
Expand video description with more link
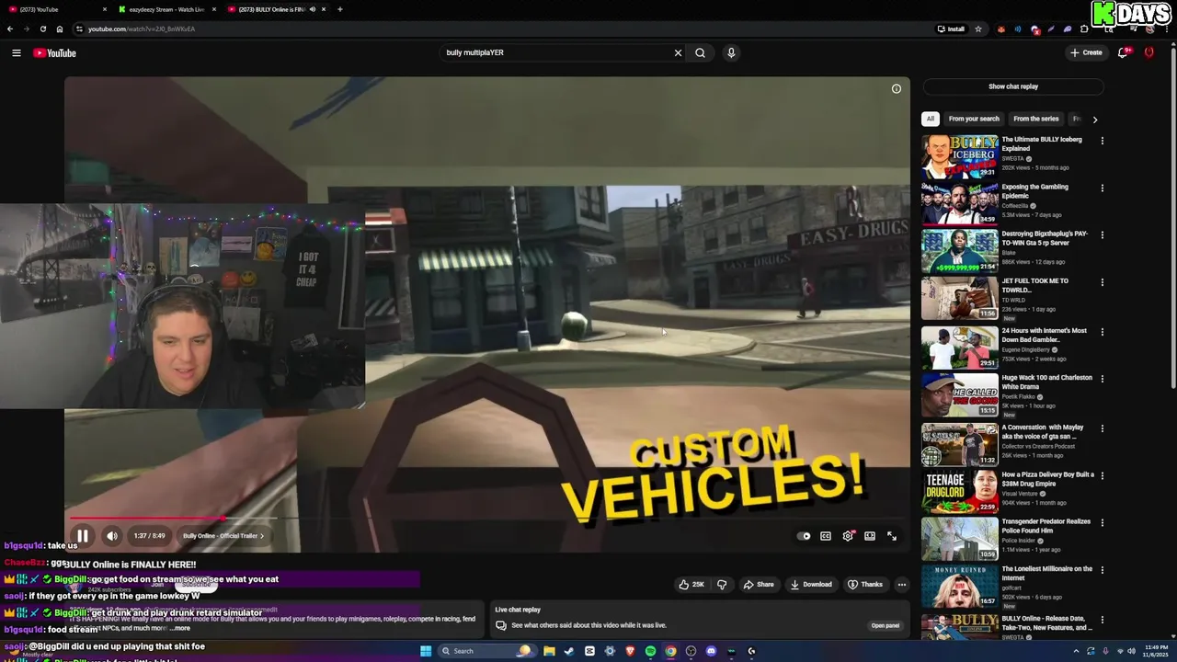[x=181, y=628]
